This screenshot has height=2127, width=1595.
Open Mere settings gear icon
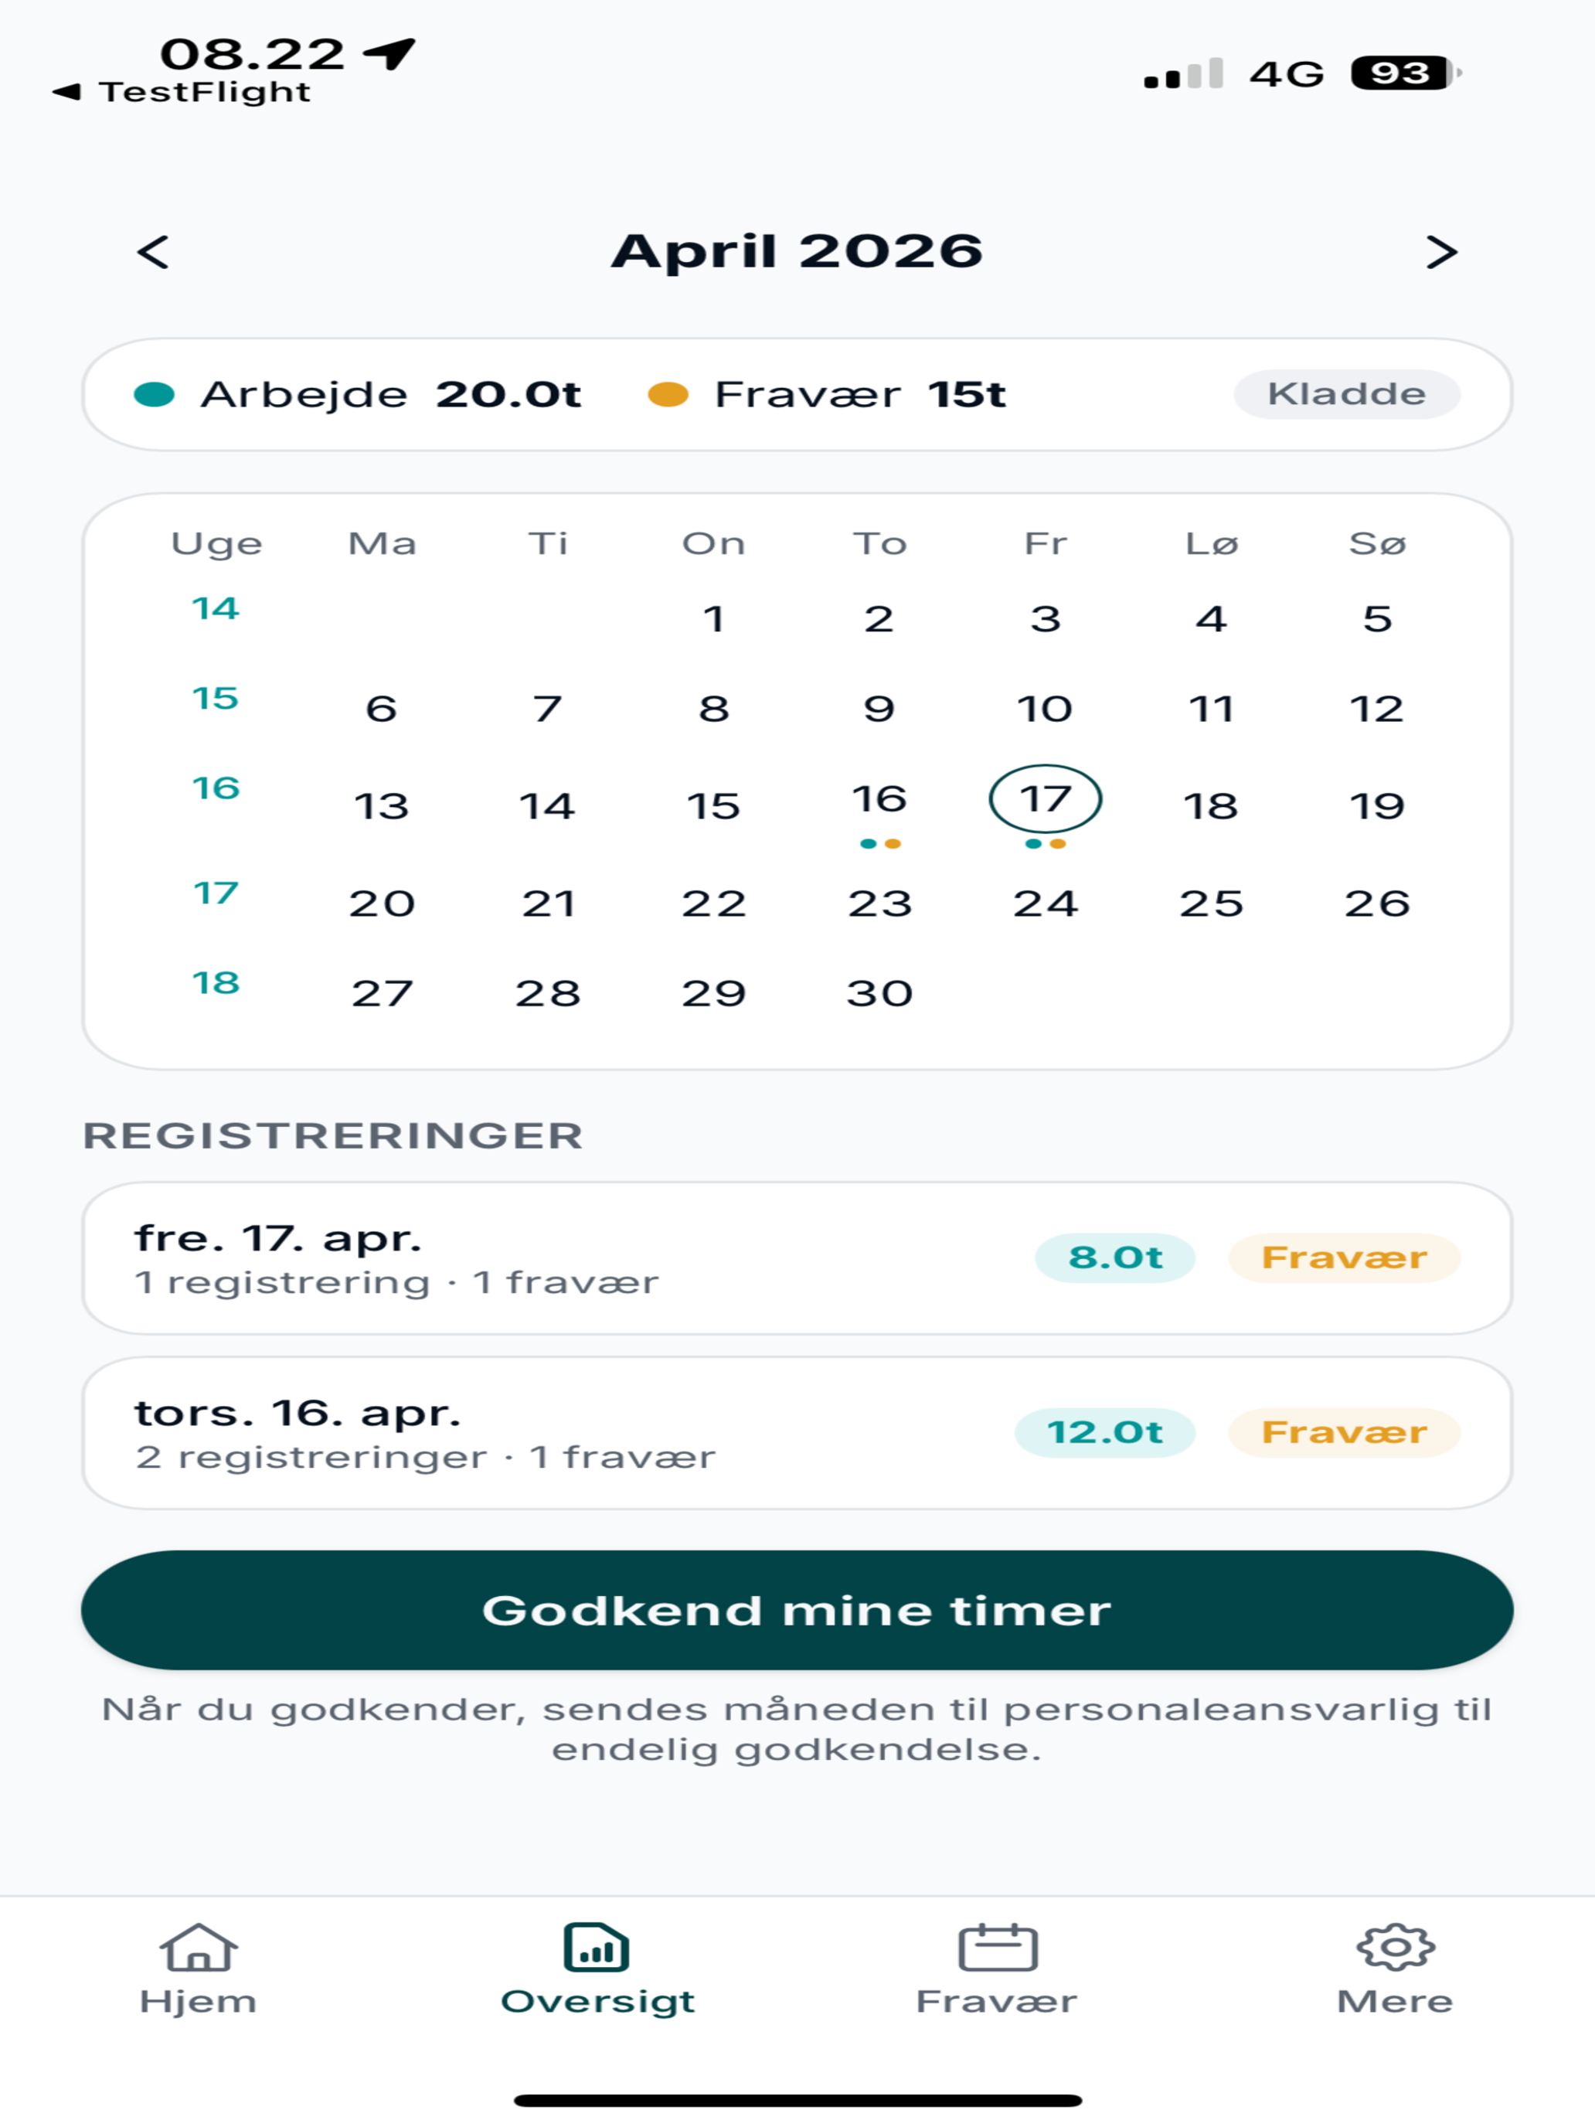[1395, 1947]
